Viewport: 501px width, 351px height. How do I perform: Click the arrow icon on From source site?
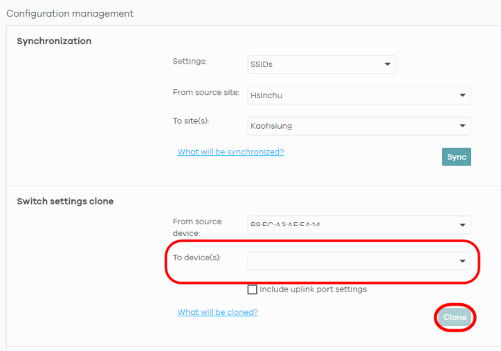pyautogui.click(x=462, y=96)
